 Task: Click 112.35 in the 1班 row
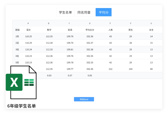(x=49, y=36)
